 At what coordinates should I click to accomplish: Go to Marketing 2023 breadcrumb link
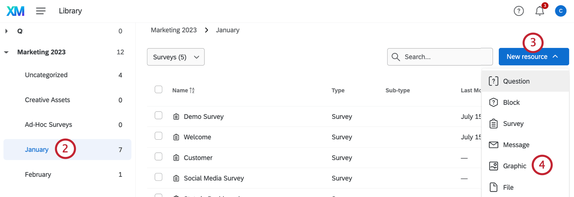pos(174,30)
